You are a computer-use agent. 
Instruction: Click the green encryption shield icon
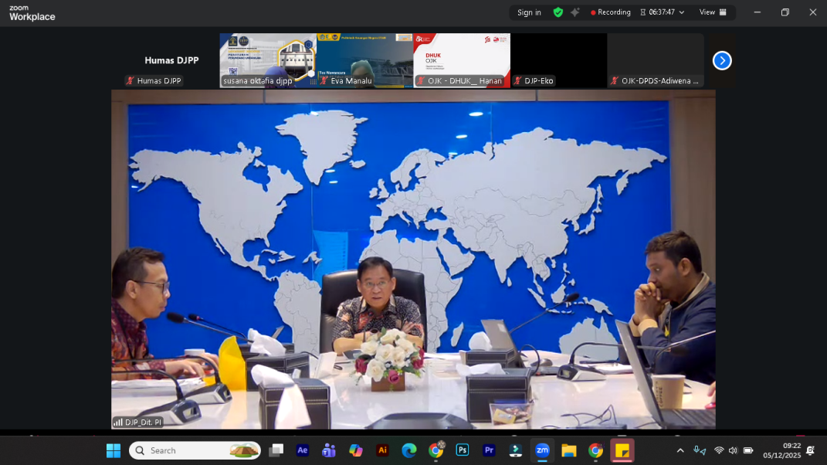[558, 12]
